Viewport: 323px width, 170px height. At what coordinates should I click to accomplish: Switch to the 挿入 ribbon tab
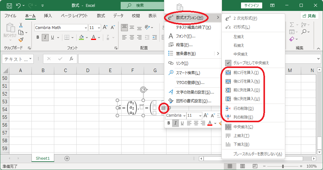click(x=48, y=16)
